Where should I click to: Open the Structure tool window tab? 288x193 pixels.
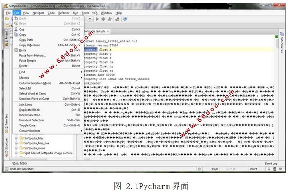tap(6, 147)
